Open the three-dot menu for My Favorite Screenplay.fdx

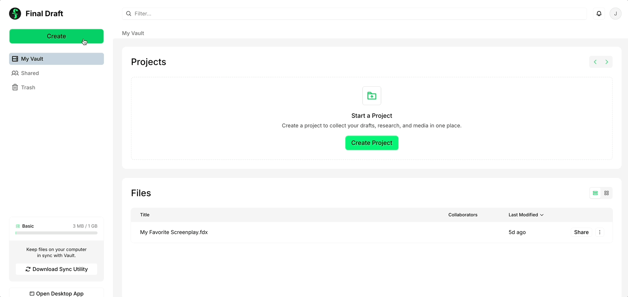click(600, 232)
